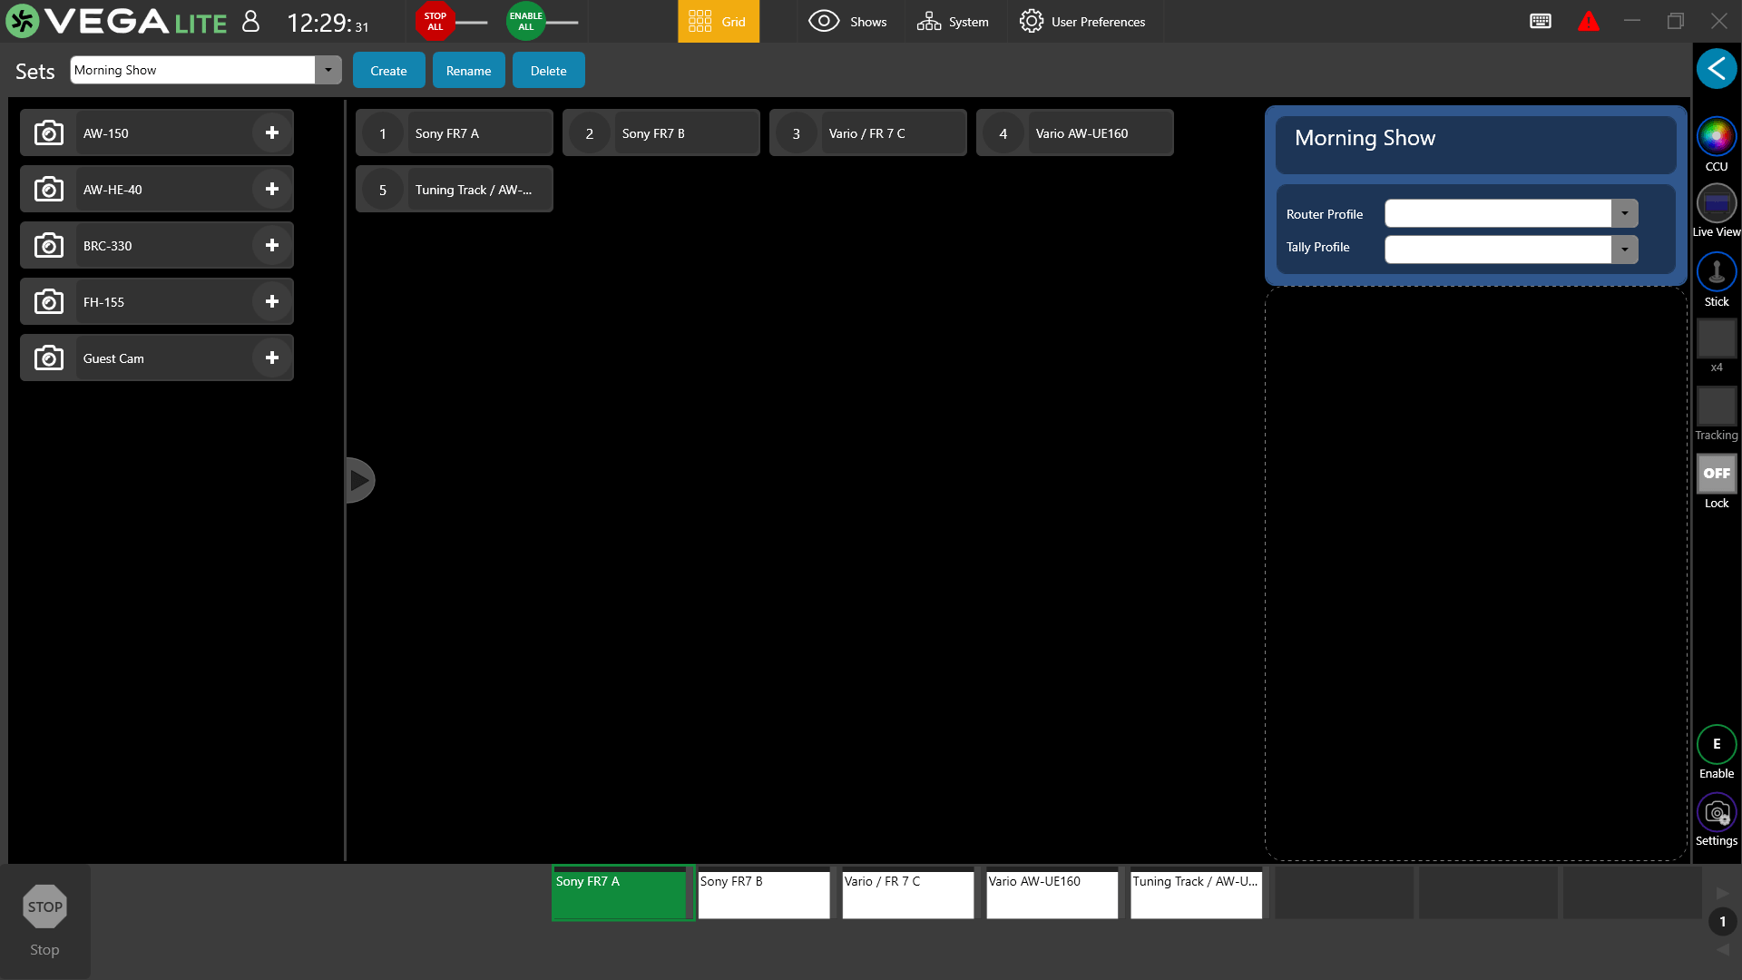
Task: Click the red warning triangle alert
Action: coord(1589,21)
